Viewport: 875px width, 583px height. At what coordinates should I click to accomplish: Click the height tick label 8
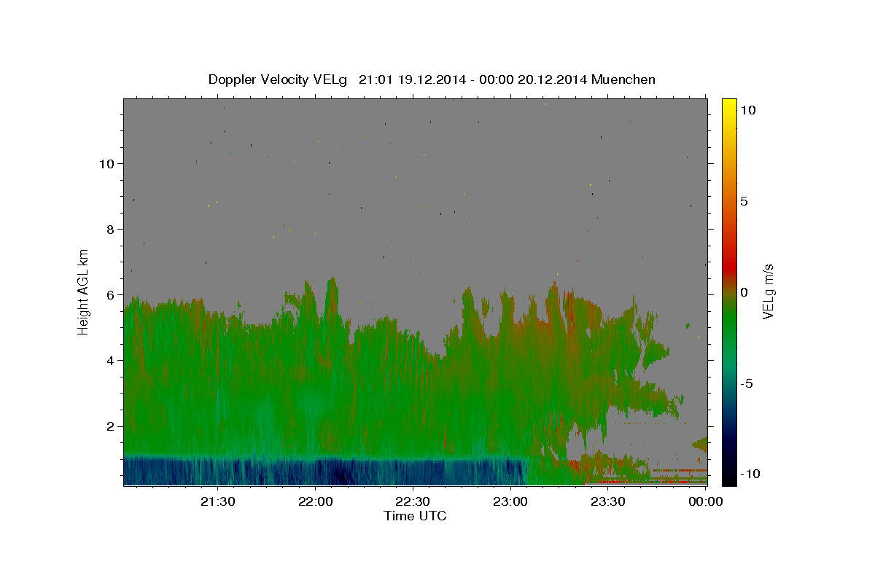click(x=111, y=229)
